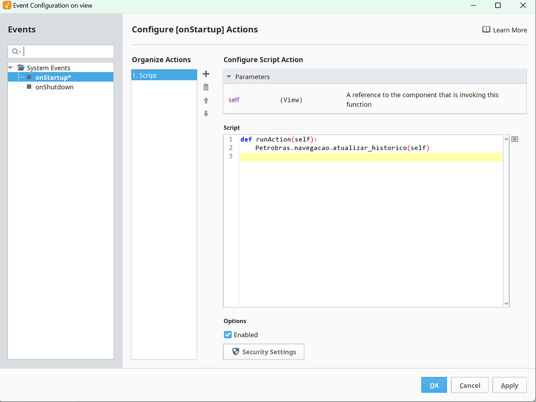The height and width of the screenshot is (402, 536).
Task: Select the onShutdown event
Action: click(53, 87)
